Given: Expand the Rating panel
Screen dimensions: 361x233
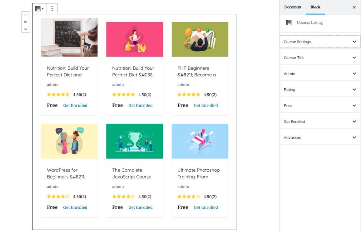Looking at the screenshot, I should 320,90.
